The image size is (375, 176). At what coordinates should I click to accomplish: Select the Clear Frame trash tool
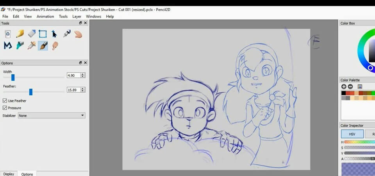[8, 34]
